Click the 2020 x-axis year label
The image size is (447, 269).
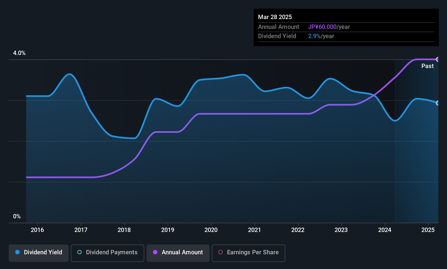211,230
